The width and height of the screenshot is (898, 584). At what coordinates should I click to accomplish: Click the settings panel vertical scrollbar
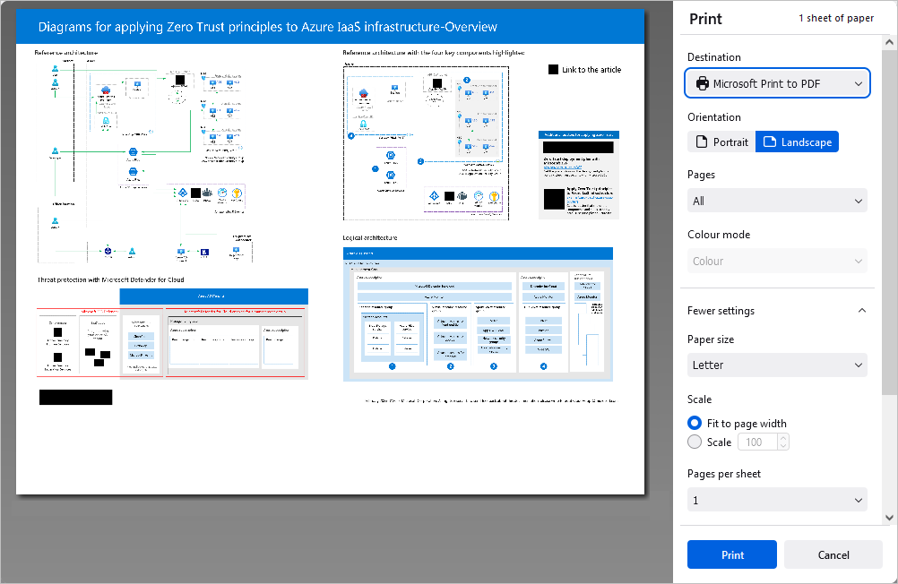889,224
